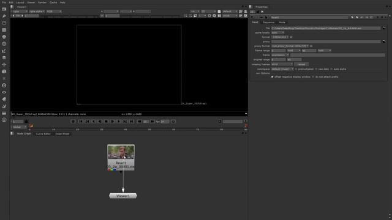Open the cache locally dropdown

pos(277,32)
